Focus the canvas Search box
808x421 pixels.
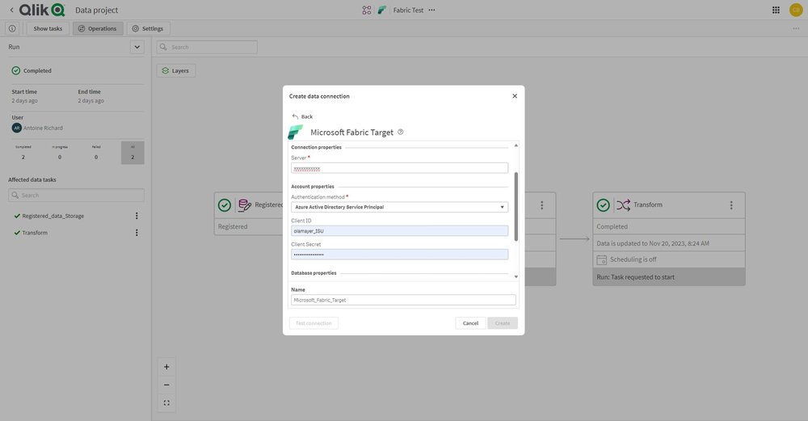[207, 47]
